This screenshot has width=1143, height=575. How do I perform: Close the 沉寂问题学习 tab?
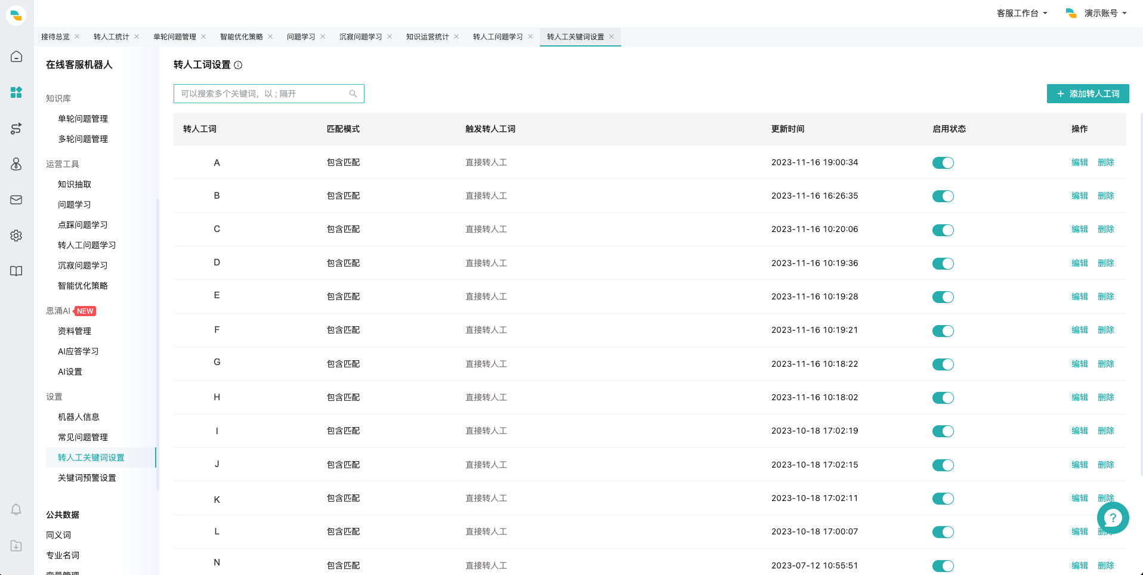coord(390,36)
